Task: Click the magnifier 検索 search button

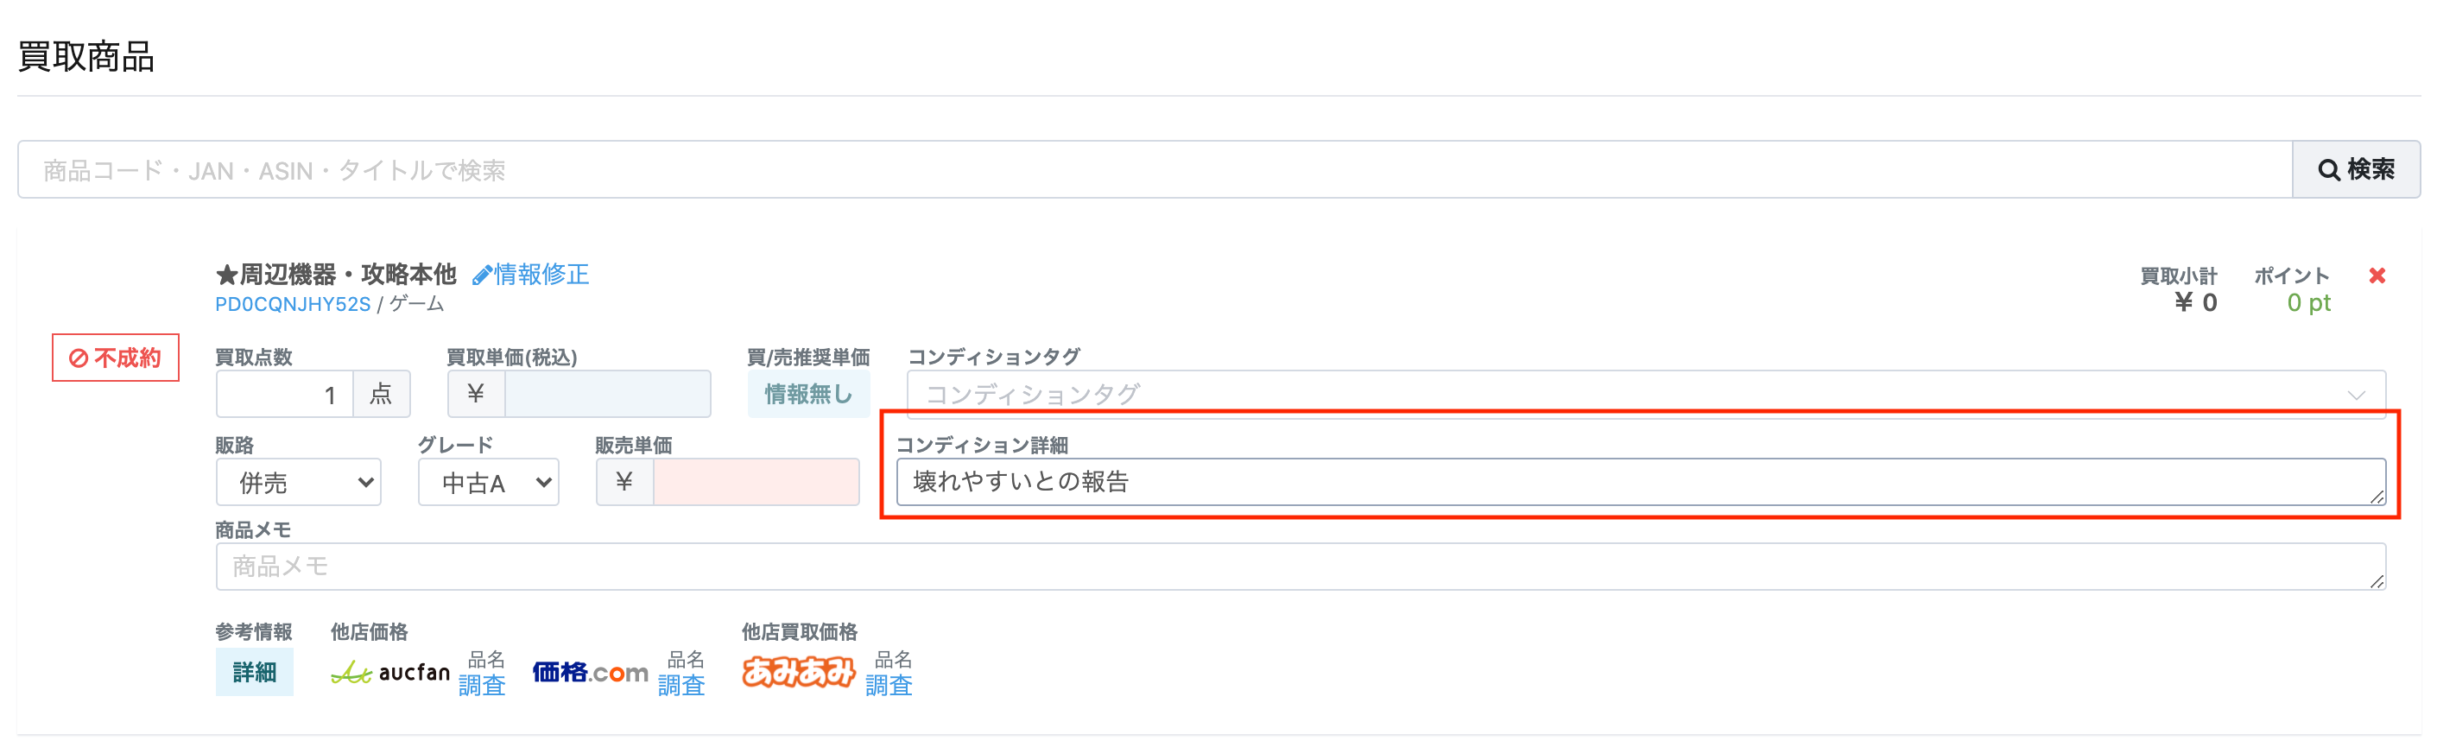Action: coord(2356,169)
